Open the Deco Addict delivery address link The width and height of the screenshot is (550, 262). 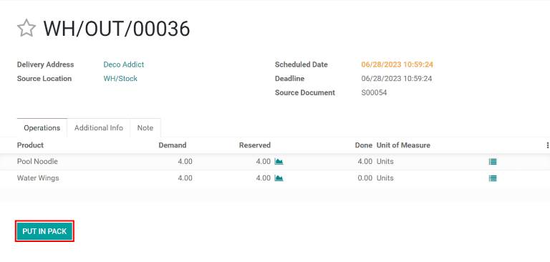click(x=123, y=64)
